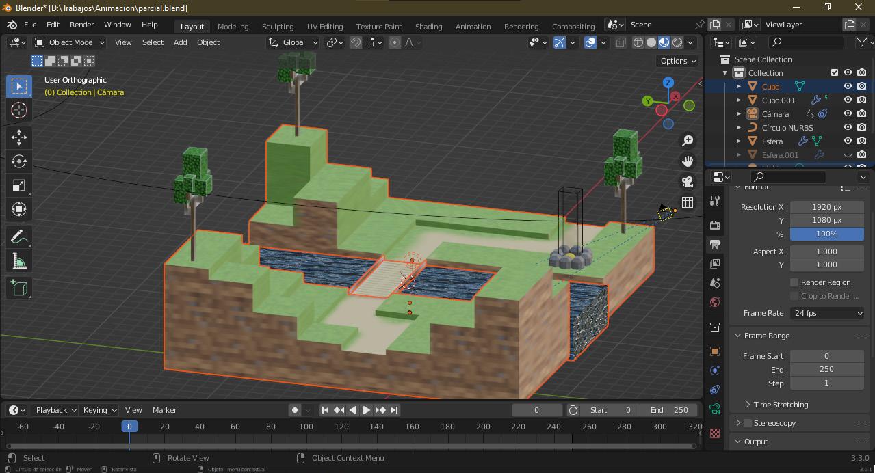This screenshot has width=875, height=473.
Task: Select the Annotate tool
Action: point(19,236)
